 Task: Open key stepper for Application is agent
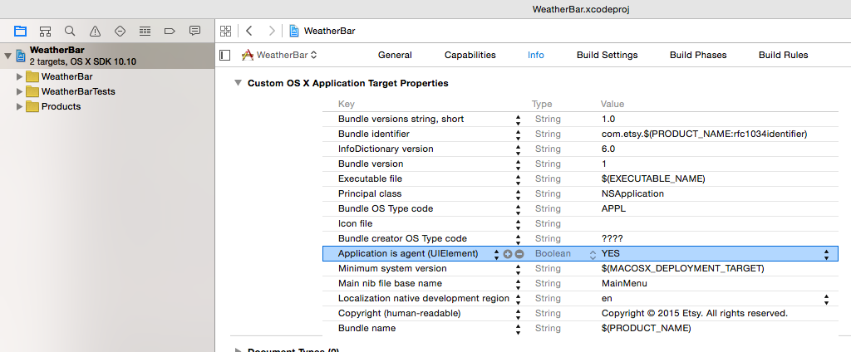(x=496, y=253)
